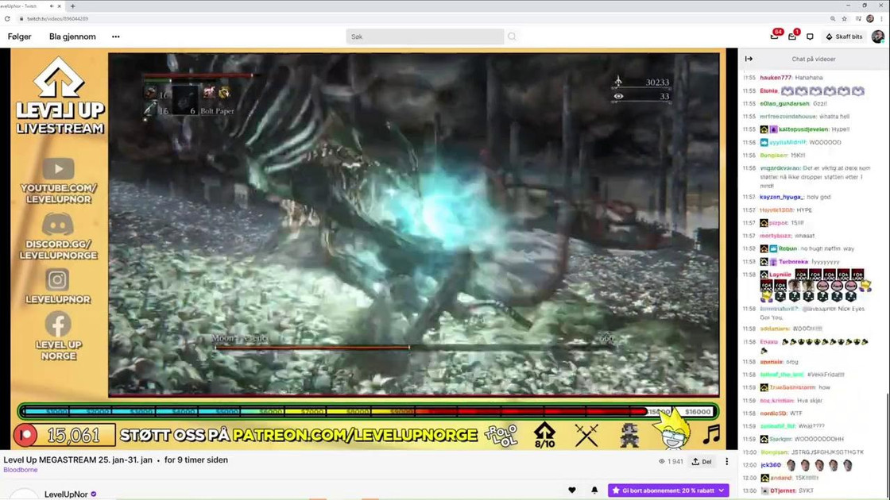
Task: Collapse the chat panel with arrow icon
Action: pos(749,59)
